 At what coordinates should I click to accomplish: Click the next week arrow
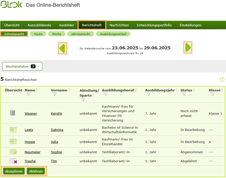point(188,48)
